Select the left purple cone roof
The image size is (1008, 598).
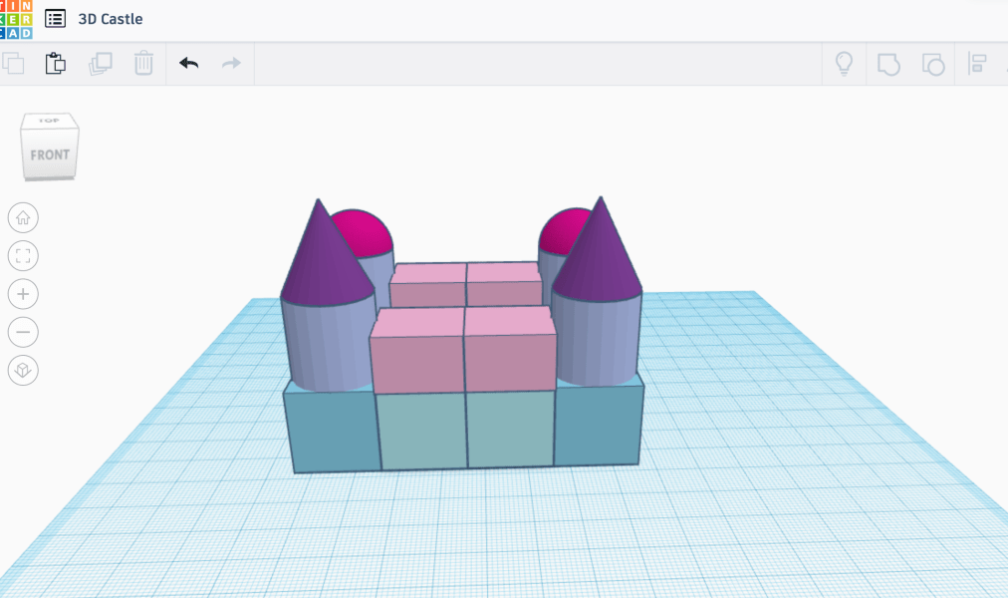(x=321, y=261)
